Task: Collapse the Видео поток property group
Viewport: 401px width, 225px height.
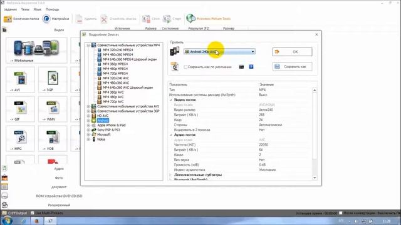Action: (x=171, y=100)
